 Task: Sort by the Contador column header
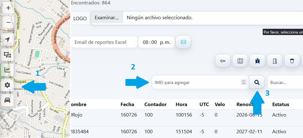(155, 104)
